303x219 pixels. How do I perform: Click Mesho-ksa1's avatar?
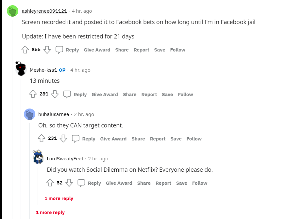(21, 67)
